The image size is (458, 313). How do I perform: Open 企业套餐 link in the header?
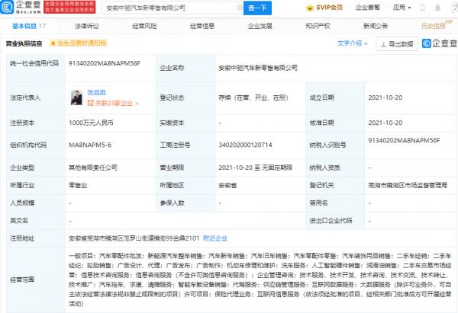pos(367,8)
